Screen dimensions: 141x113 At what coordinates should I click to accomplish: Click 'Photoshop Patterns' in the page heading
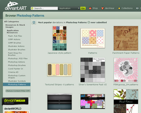click(30, 15)
